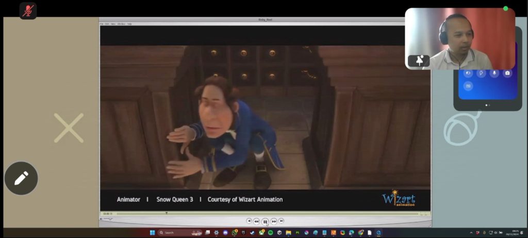Open the View menu of the player
The height and width of the screenshot is (238, 528).
113,24
